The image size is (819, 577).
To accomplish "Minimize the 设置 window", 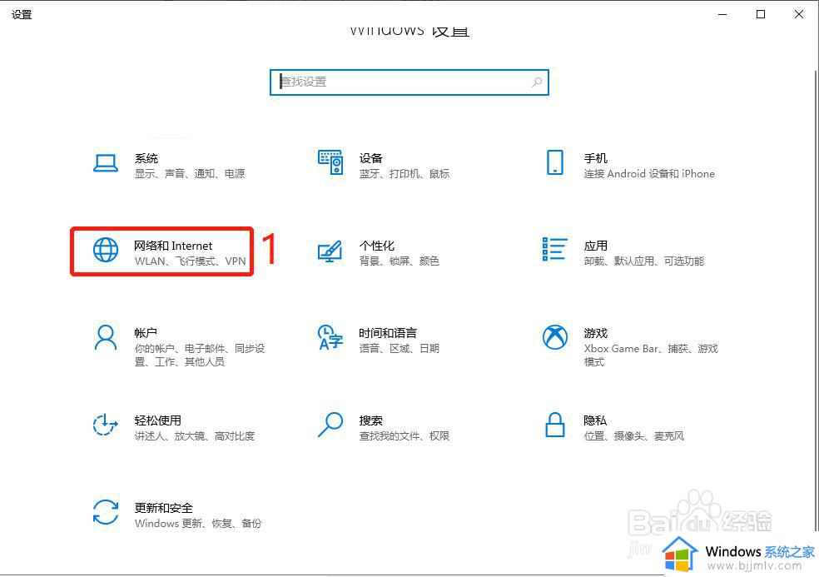I will 723,15.
